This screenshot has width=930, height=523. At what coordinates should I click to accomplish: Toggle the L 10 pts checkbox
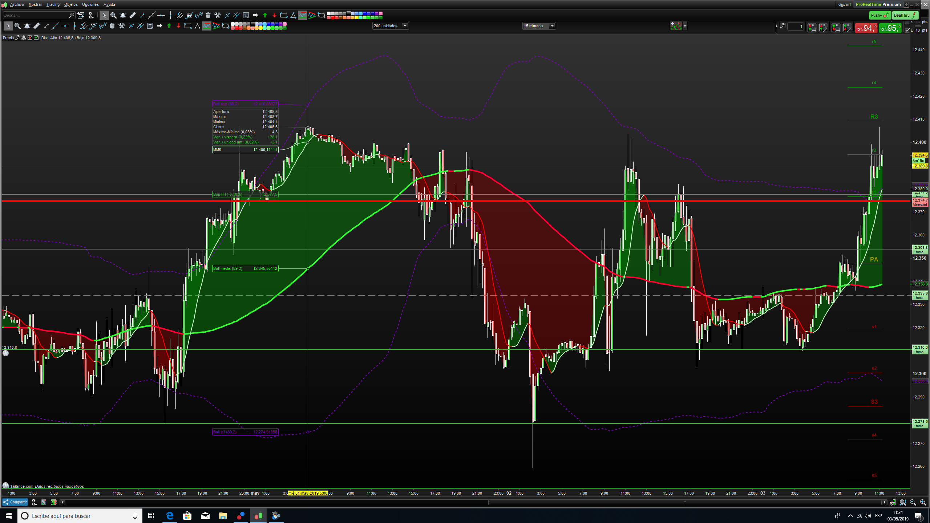tap(907, 31)
